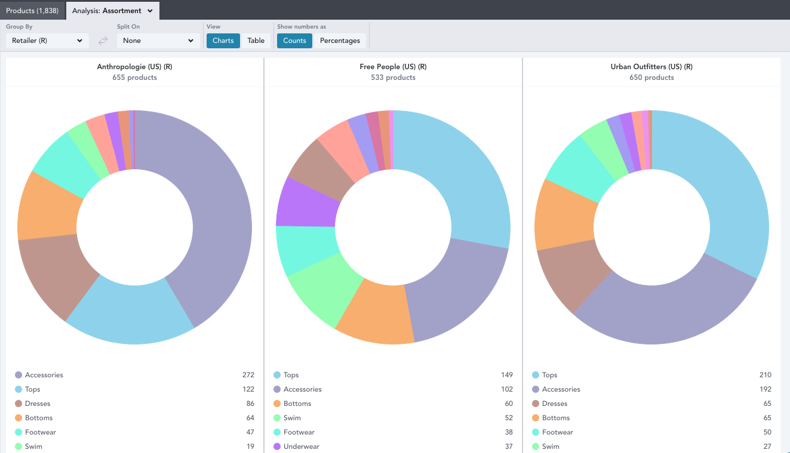Click the Tops legend dot under Free People
790x453 pixels.
pos(277,375)
